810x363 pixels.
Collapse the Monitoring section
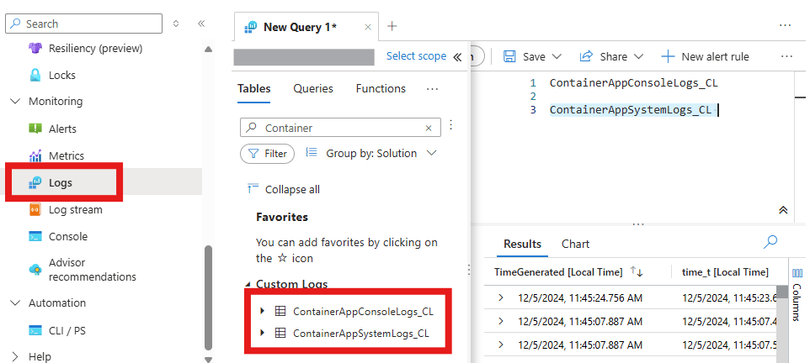tap(15, 102)
